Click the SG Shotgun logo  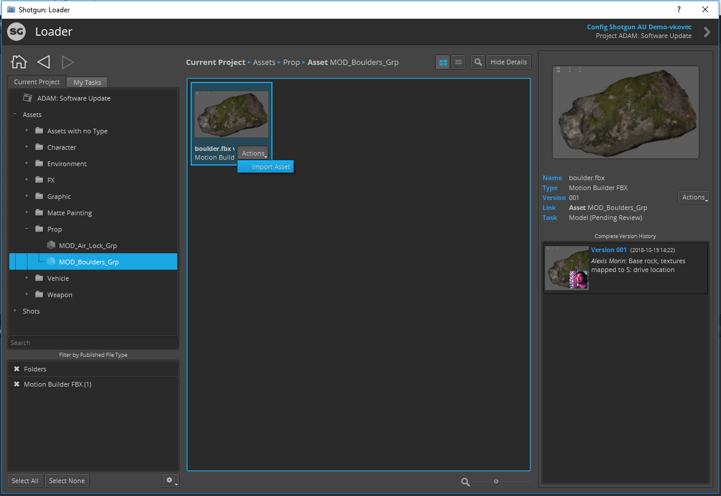click(16, 32)
